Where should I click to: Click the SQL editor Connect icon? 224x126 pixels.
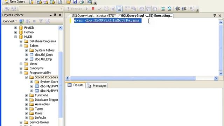tap(7, 9)
